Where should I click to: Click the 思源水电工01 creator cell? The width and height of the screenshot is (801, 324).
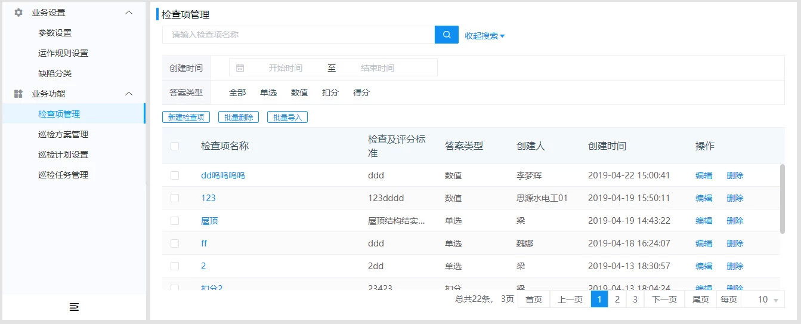click(x=542, y=198)
